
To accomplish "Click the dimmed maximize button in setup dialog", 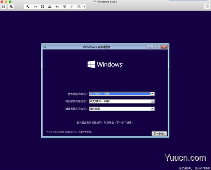I will pyautogui.click(x=157, y=47).
